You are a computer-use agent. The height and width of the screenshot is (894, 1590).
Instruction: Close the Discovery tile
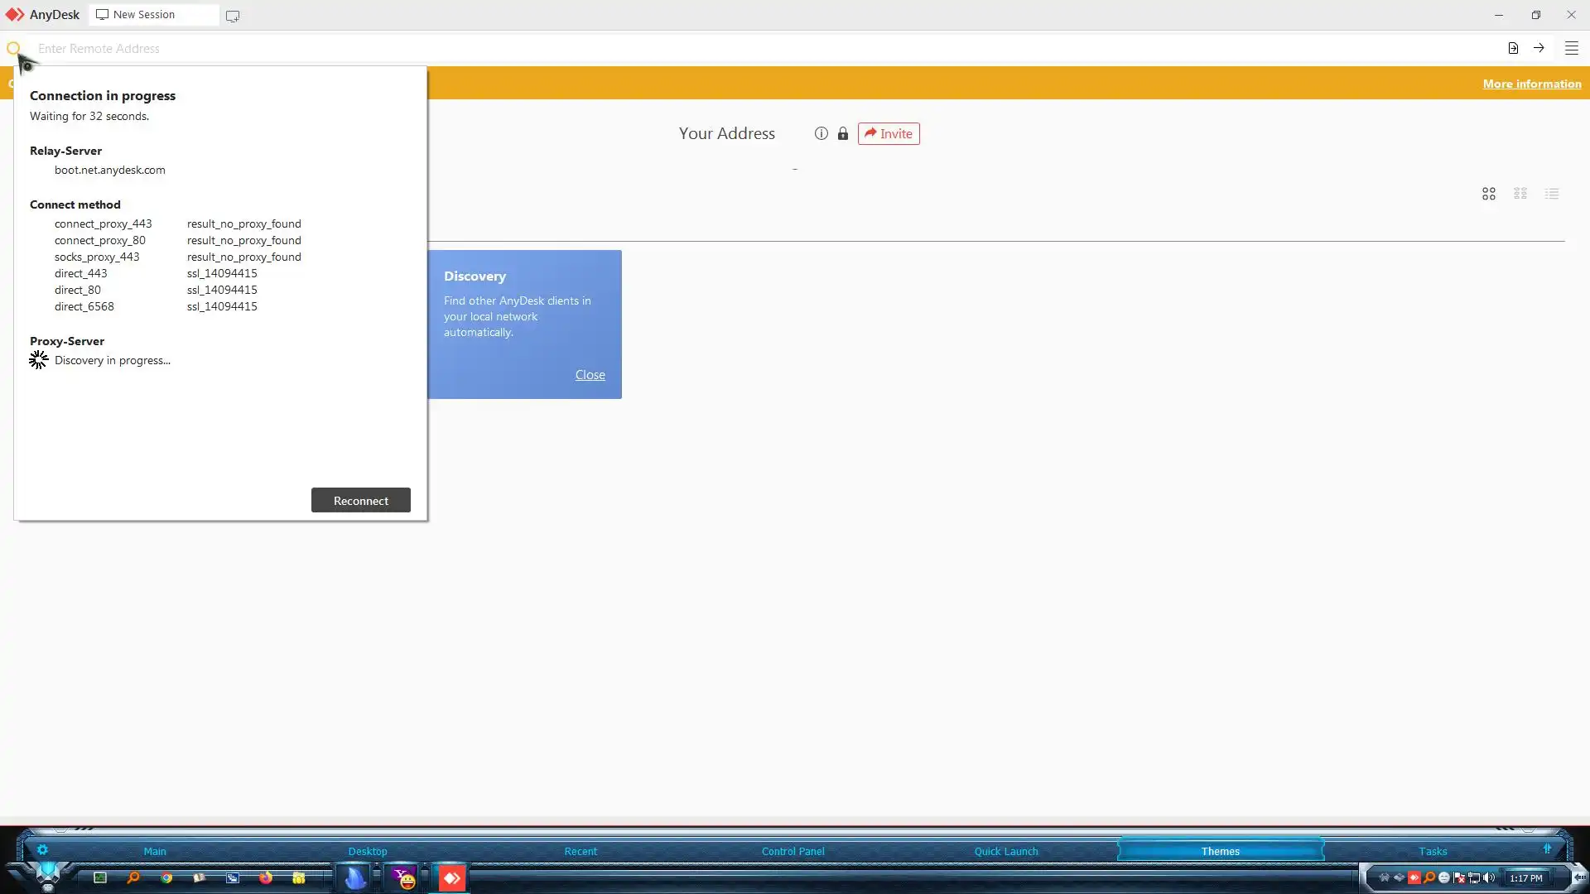click(590, 375)
